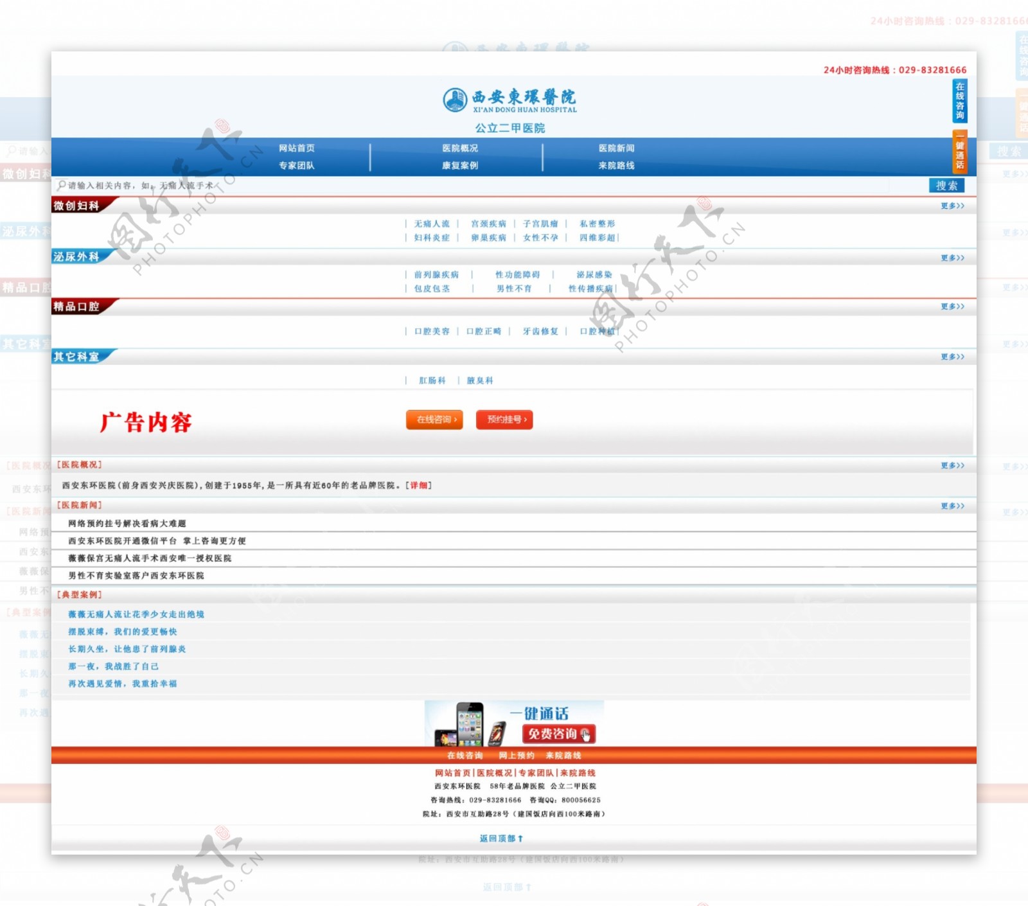Open the 泌尿感染 link
This screenshot has width=1028, height=906.
pos(594,274)
